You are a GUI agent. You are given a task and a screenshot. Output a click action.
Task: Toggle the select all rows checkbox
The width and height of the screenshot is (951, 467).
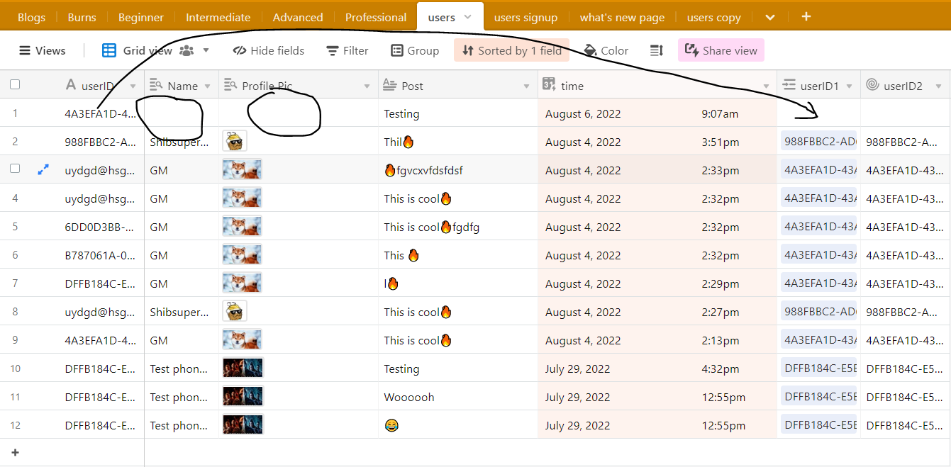15,85
